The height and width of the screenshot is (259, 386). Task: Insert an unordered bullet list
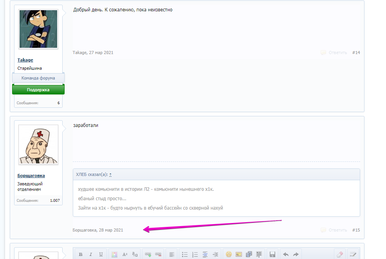click(x=185, y=254)
